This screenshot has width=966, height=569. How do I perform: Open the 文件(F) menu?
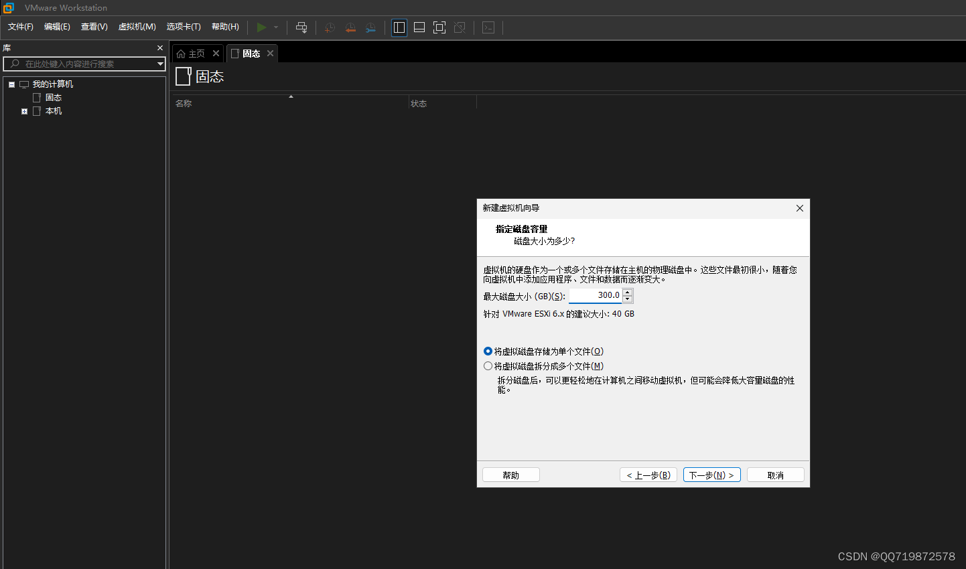[x=21, y=27]
